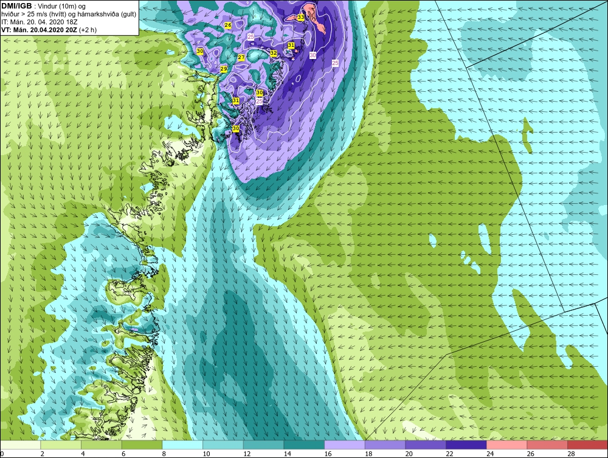Click the yellow gust label 32
The width and height of the screenshot is (608, 458).
(x=274, y=53)
